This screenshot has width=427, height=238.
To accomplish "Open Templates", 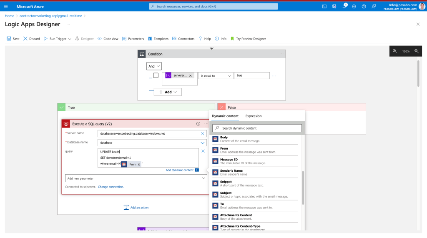I will [x=158, y=39].
